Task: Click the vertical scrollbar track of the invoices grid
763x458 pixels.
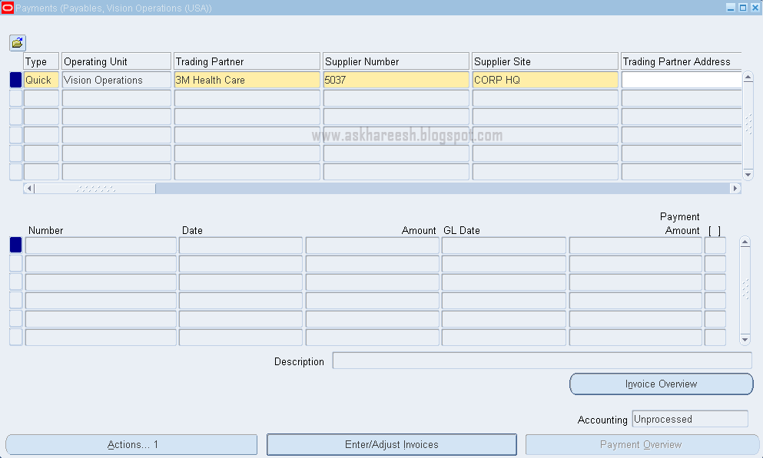Action: [x=745, y=290]
